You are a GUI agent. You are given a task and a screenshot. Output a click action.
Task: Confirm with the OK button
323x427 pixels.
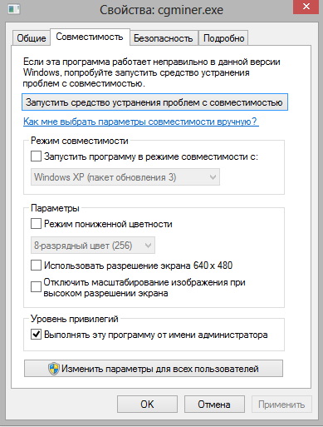(147, 405)
